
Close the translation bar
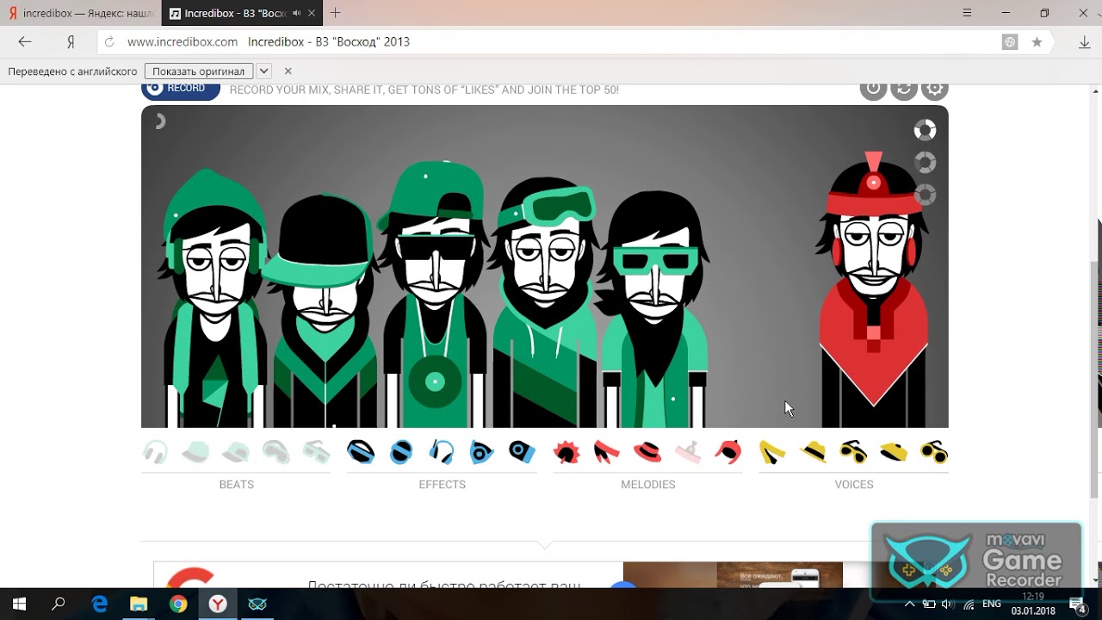tap(288, 71)
